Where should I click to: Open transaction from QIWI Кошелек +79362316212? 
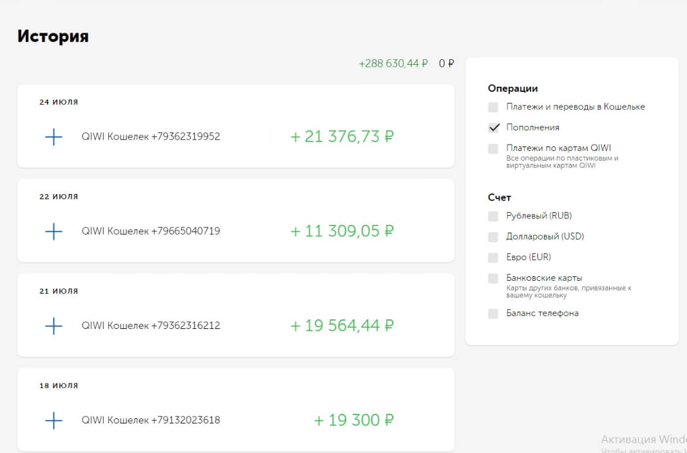(151, 326)
